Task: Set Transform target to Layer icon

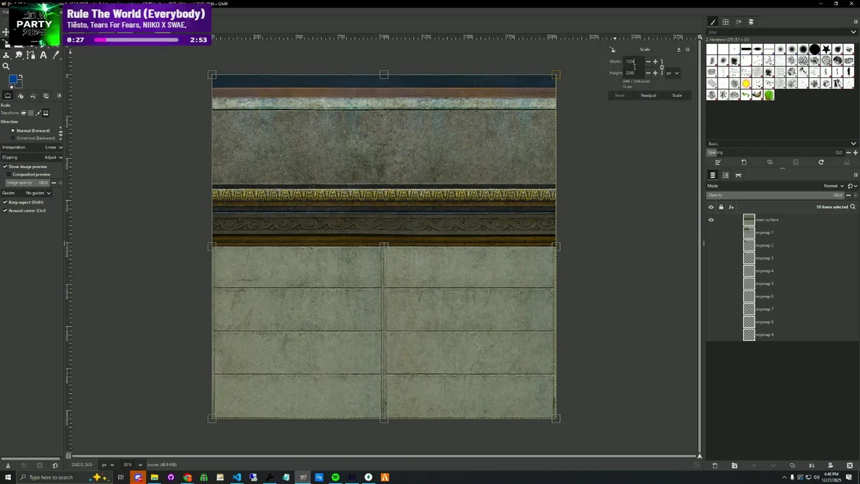Action: 24,113
